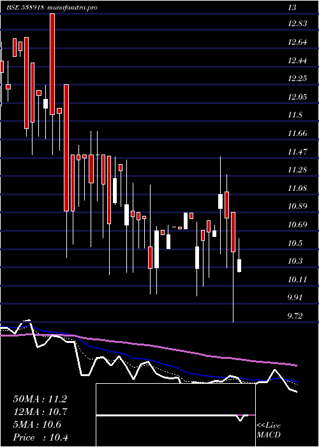This screenshot has width=319, height=447.
Task: Click the 12.05 price level label
Action: point(297,97)
